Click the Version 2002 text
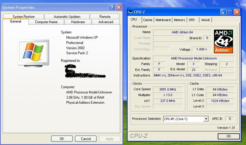This screenshot has height=145, width=246. tap(75, 48)
